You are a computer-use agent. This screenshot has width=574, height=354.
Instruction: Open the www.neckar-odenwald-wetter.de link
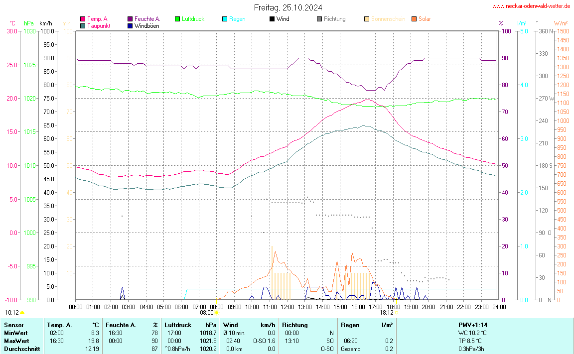coord(531,6)
